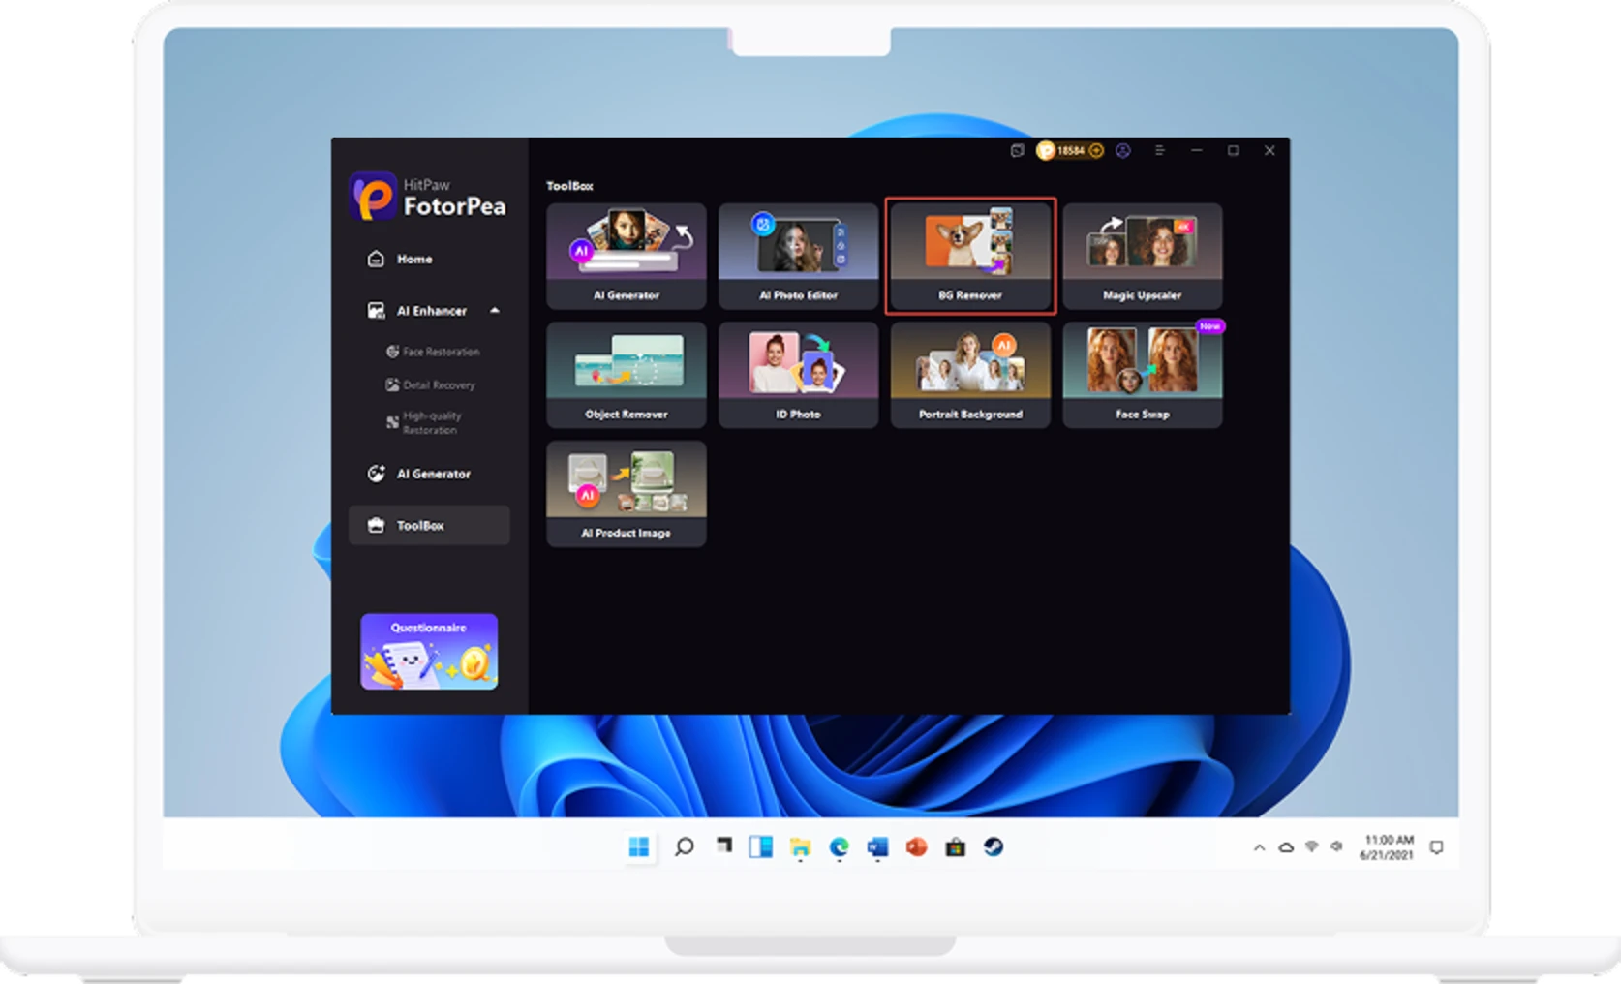This screenshot has width=1621, height=984.
Task: Select ToolBox in the sidebar
Action: pos(420,526)
